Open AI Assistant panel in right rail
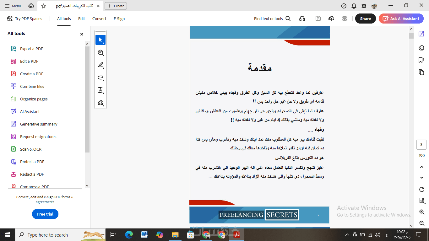 (421, 34)
